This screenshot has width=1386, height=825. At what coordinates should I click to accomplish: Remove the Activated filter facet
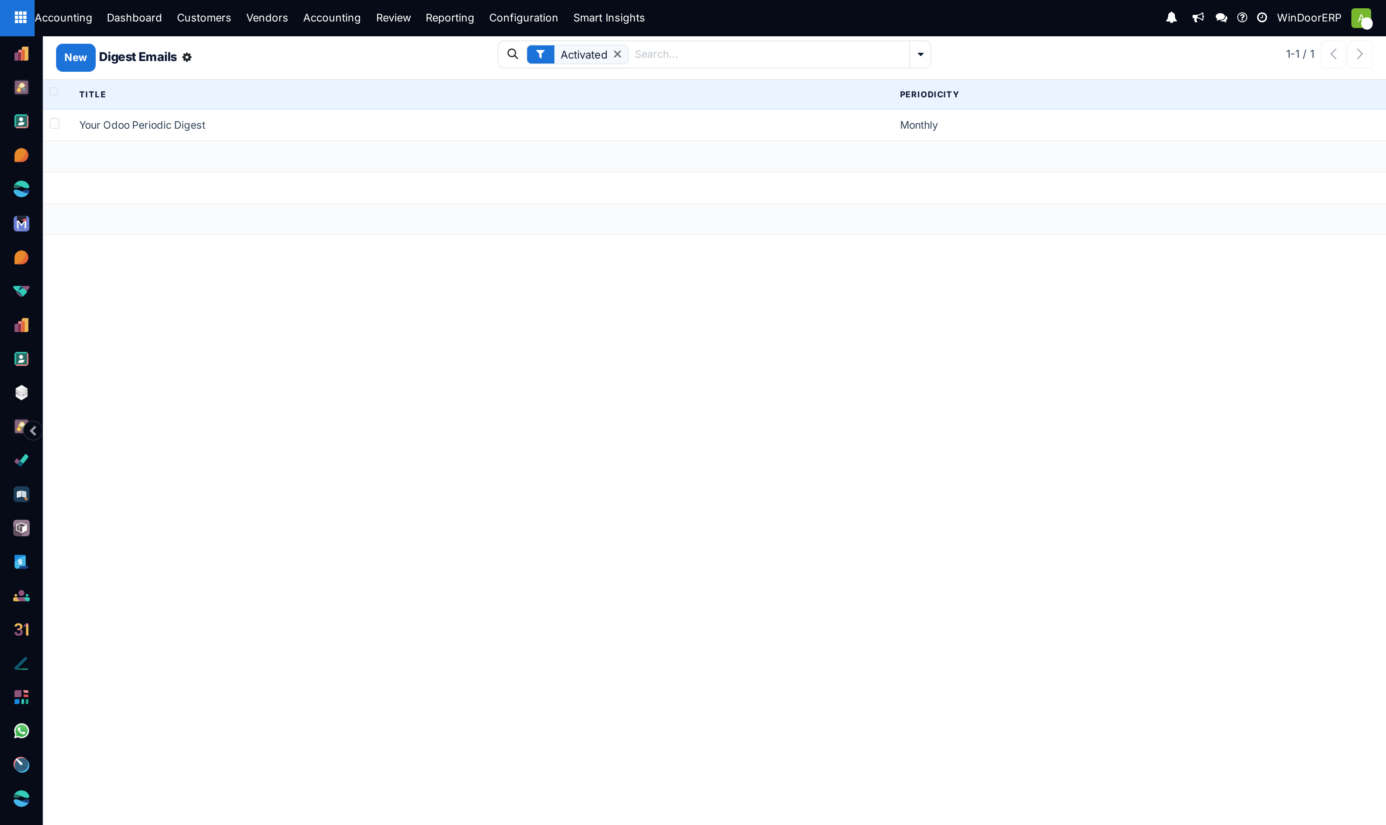coord(617,54)
